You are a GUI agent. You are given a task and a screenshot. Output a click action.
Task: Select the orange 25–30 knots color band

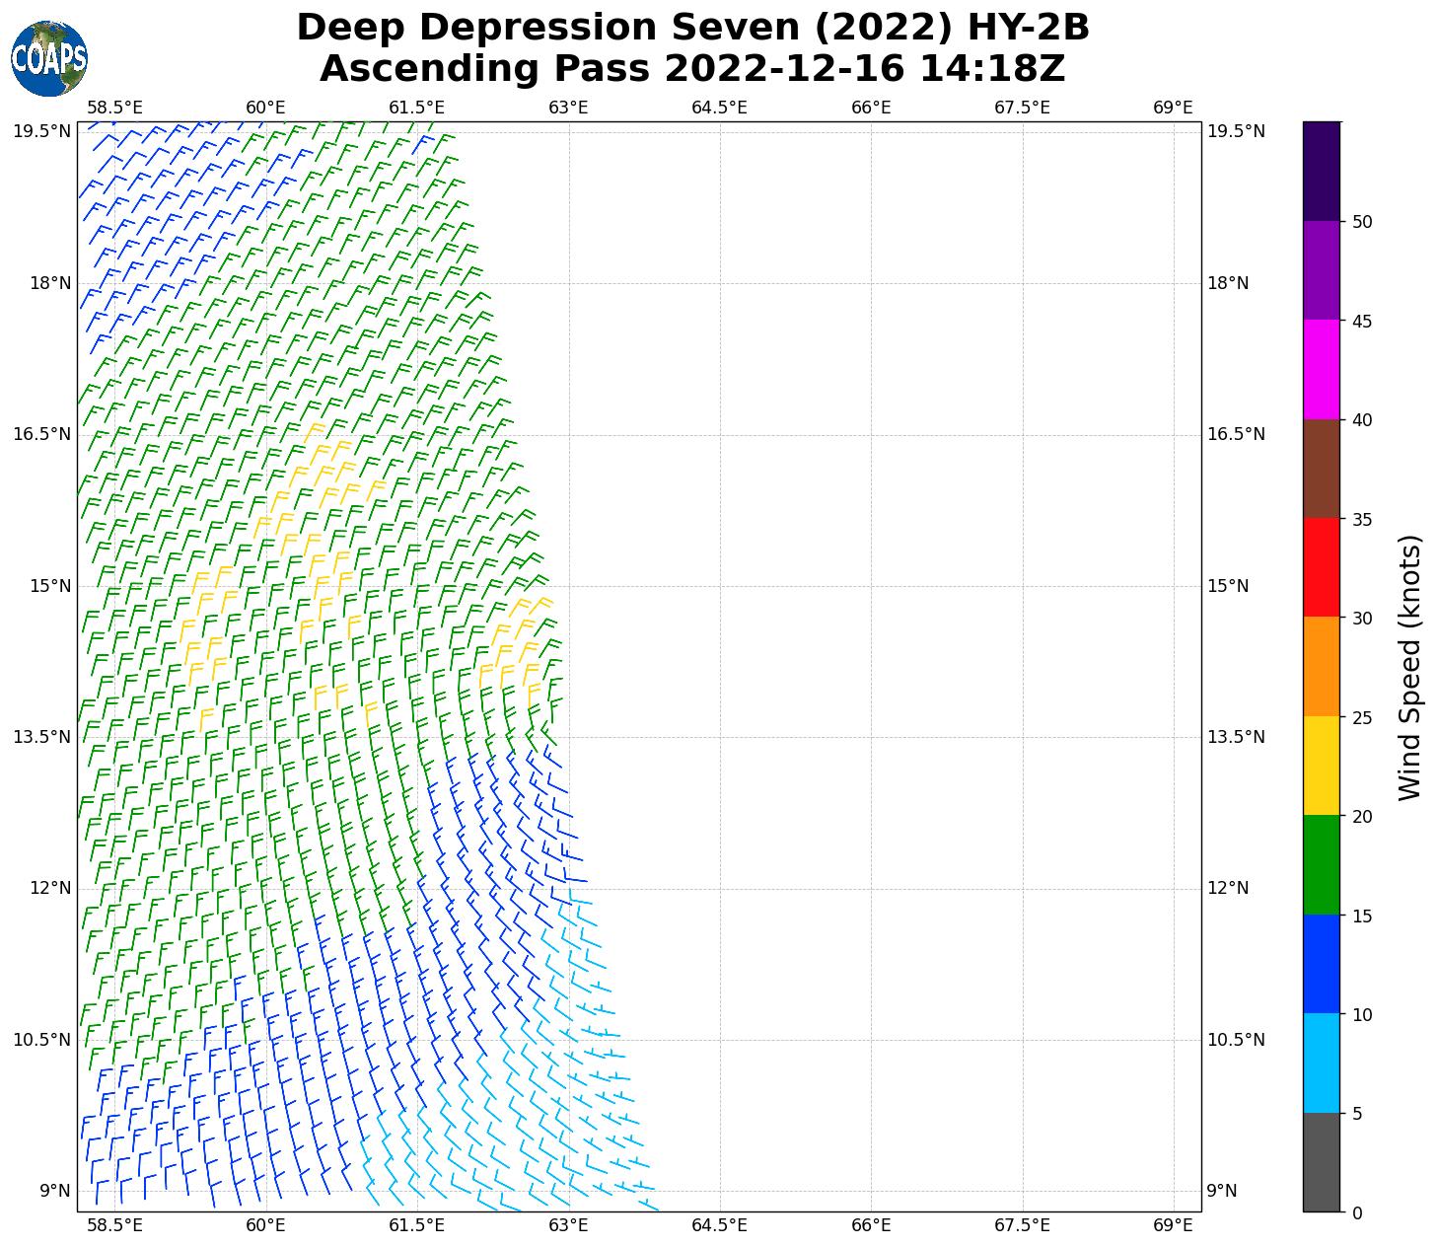coord(1321,666)
